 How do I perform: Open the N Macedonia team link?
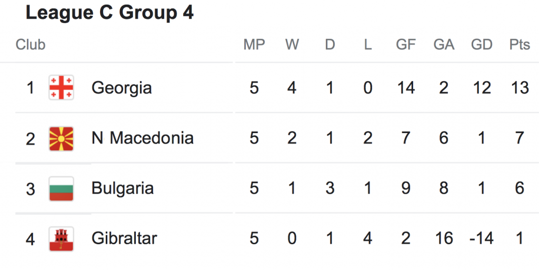pos(142,138)
